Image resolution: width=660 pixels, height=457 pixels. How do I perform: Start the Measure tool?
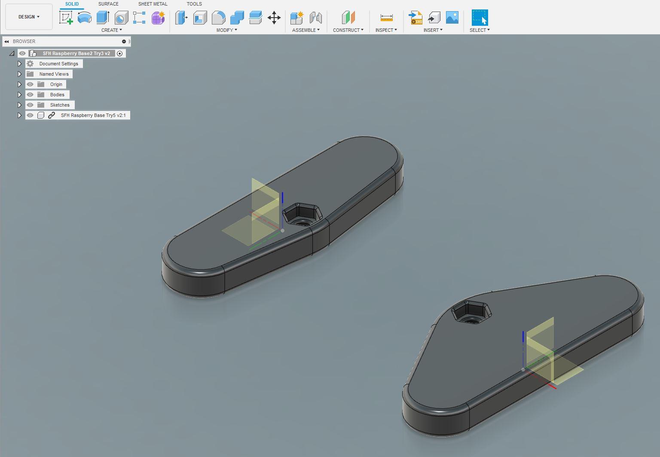[386, 18]
